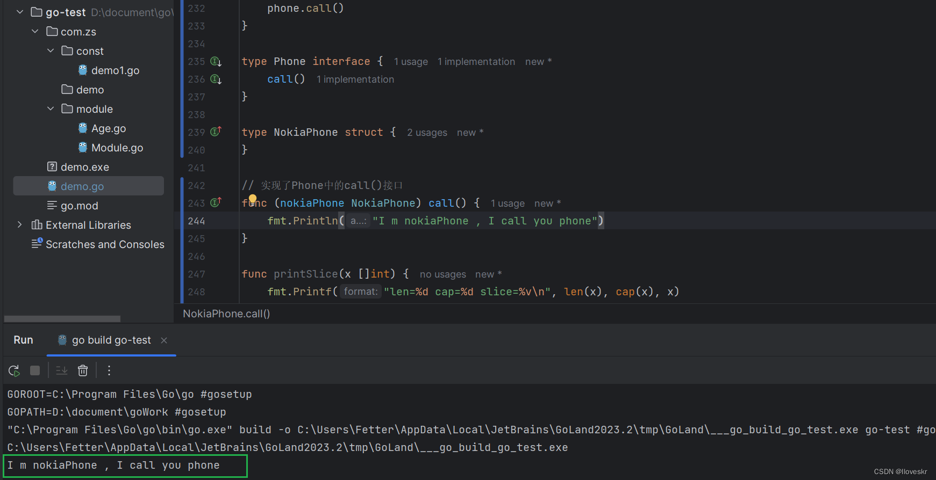Click the Age.go gopher file icon
The image size is (936, 480).
(x=83, y=128)
